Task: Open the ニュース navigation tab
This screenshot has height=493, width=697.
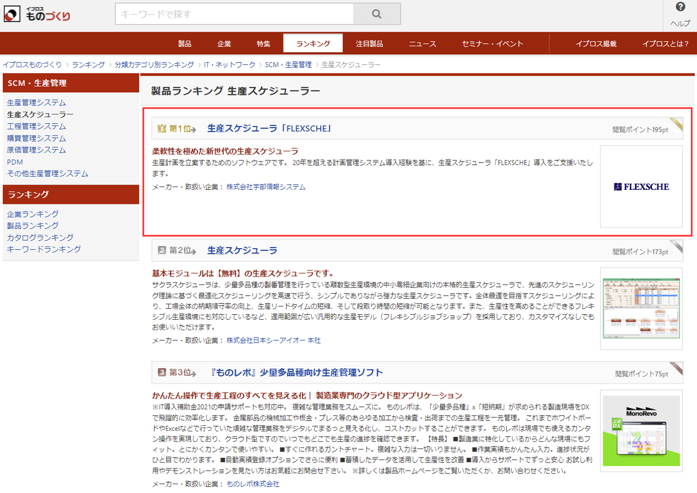Action: pyautogui.click(x=423, y=44)
